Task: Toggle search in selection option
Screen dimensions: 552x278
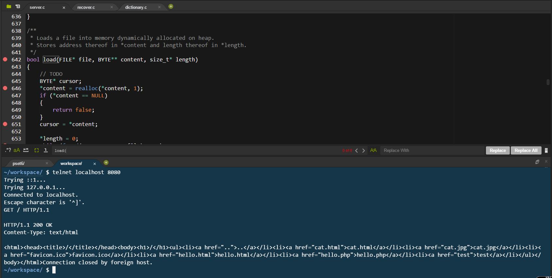Action: 37,150
